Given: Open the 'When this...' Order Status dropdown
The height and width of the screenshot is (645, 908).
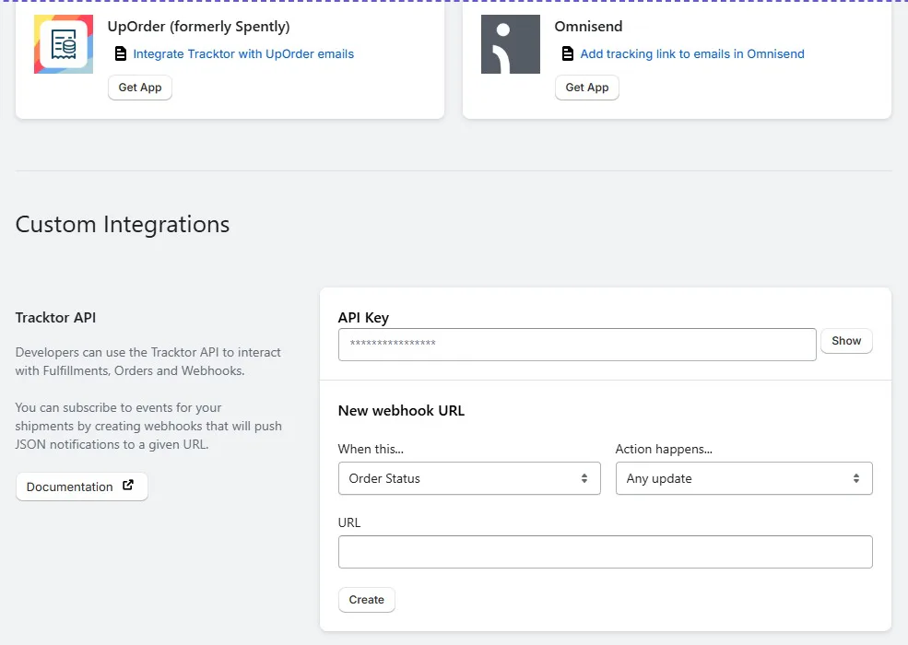Looking at the screenshot, I should tap(469, 478).
